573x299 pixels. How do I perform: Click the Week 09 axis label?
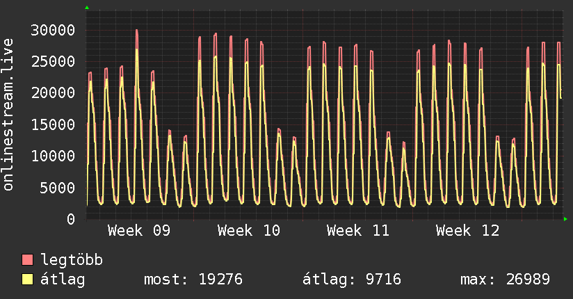[139, 231]
